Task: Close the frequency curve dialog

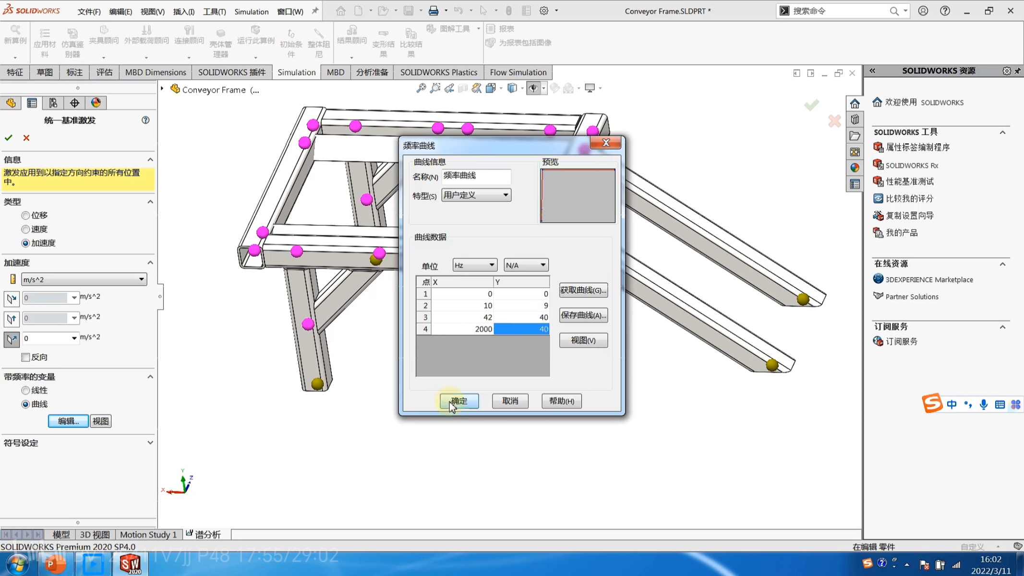Action: pyautogui.click(x=606, y=143)
